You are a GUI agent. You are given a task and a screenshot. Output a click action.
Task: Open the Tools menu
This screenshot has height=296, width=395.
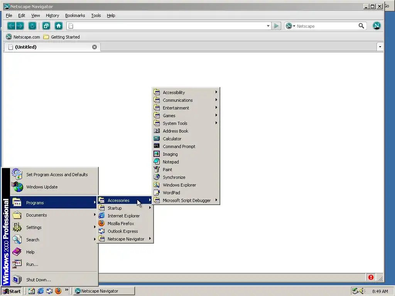96,15
